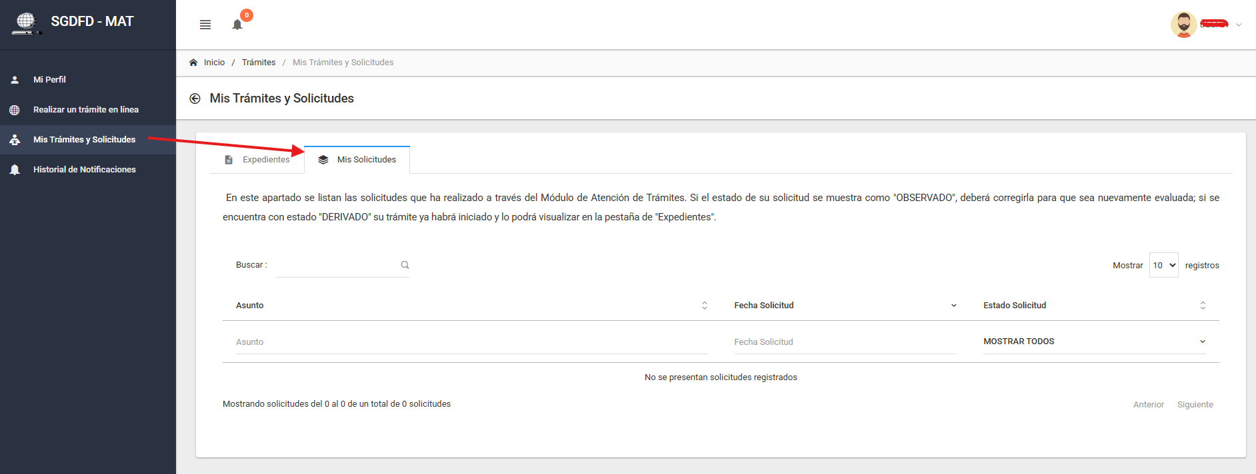Click the hamburger menu icon
Screen dimensions: 1256x474
click(205, 25)
